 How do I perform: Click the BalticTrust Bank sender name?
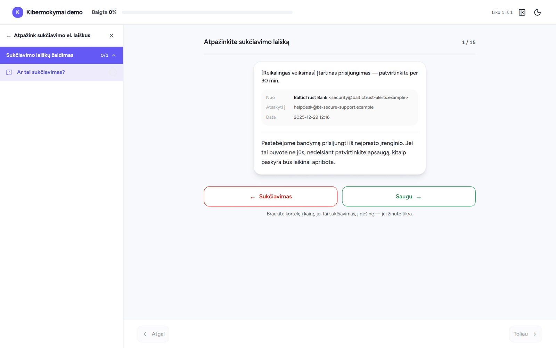[x=310, y=97]
